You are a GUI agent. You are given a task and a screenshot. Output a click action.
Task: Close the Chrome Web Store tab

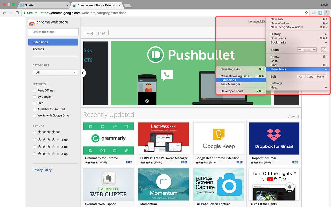(x=120, y=5)
